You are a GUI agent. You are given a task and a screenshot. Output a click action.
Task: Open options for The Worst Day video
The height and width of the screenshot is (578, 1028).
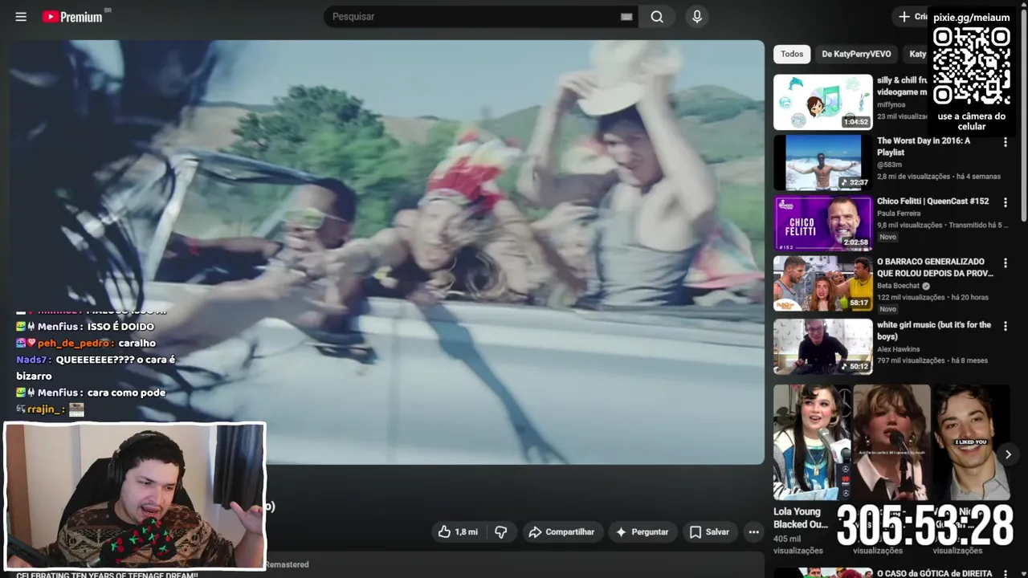pyautogui.click(x=1005, y=142)
